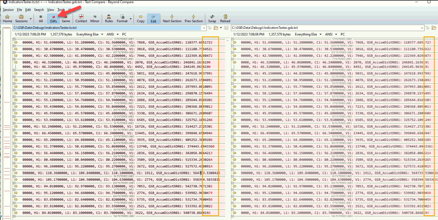
Task: Open right pane ANSI encoding dropdown
Action: (x=329, y=34)
